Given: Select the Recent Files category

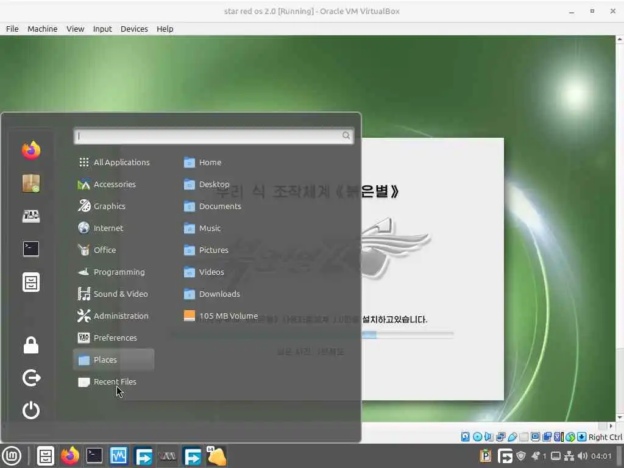Looking at the screenshot, I should tap(114, 381).
